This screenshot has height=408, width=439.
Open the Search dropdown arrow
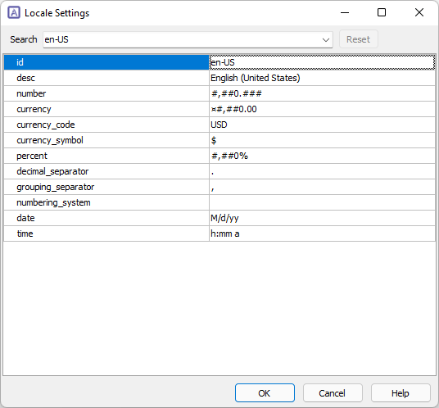click(326, 40)
